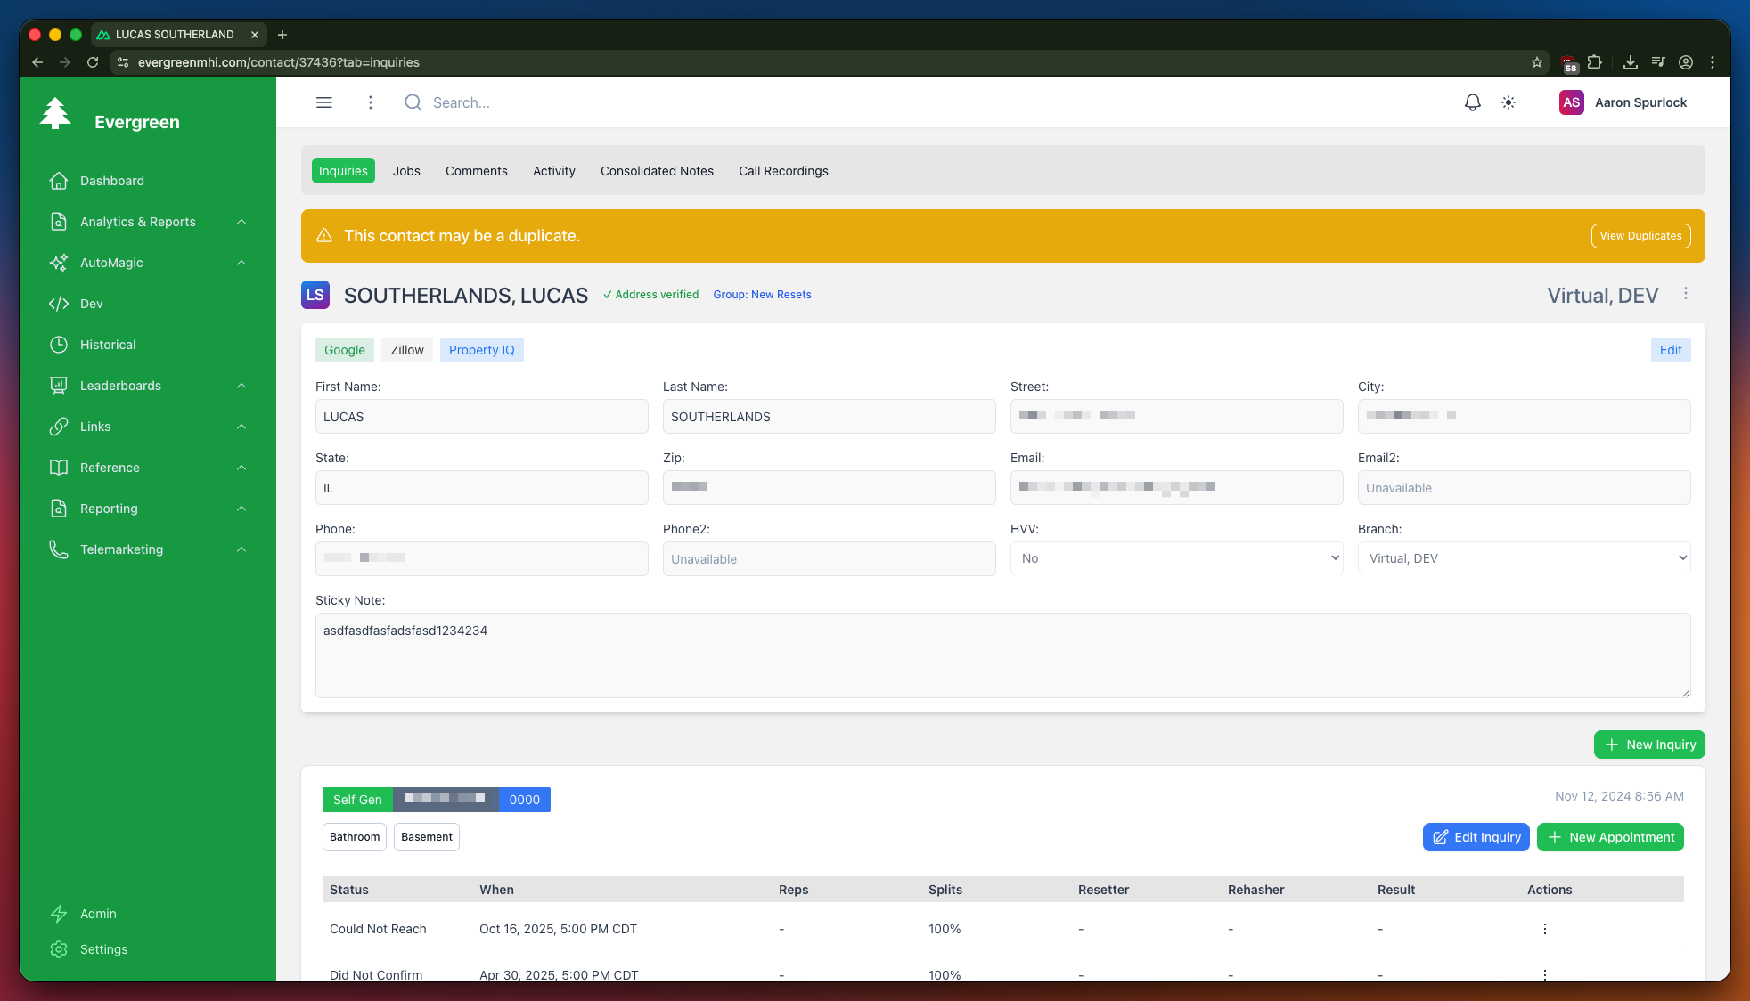Expand the Branch dropdown showing Virtual, DEV
Screen dimensions: 1750x1001
(x=1523, y=557)
